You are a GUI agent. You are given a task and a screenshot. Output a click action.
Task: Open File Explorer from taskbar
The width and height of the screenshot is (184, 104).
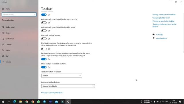tap(21, 102)
